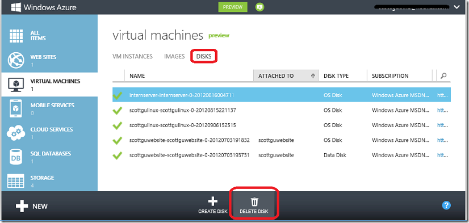
Task: Open the Web Sites menu label
Action: pos(43,57)
